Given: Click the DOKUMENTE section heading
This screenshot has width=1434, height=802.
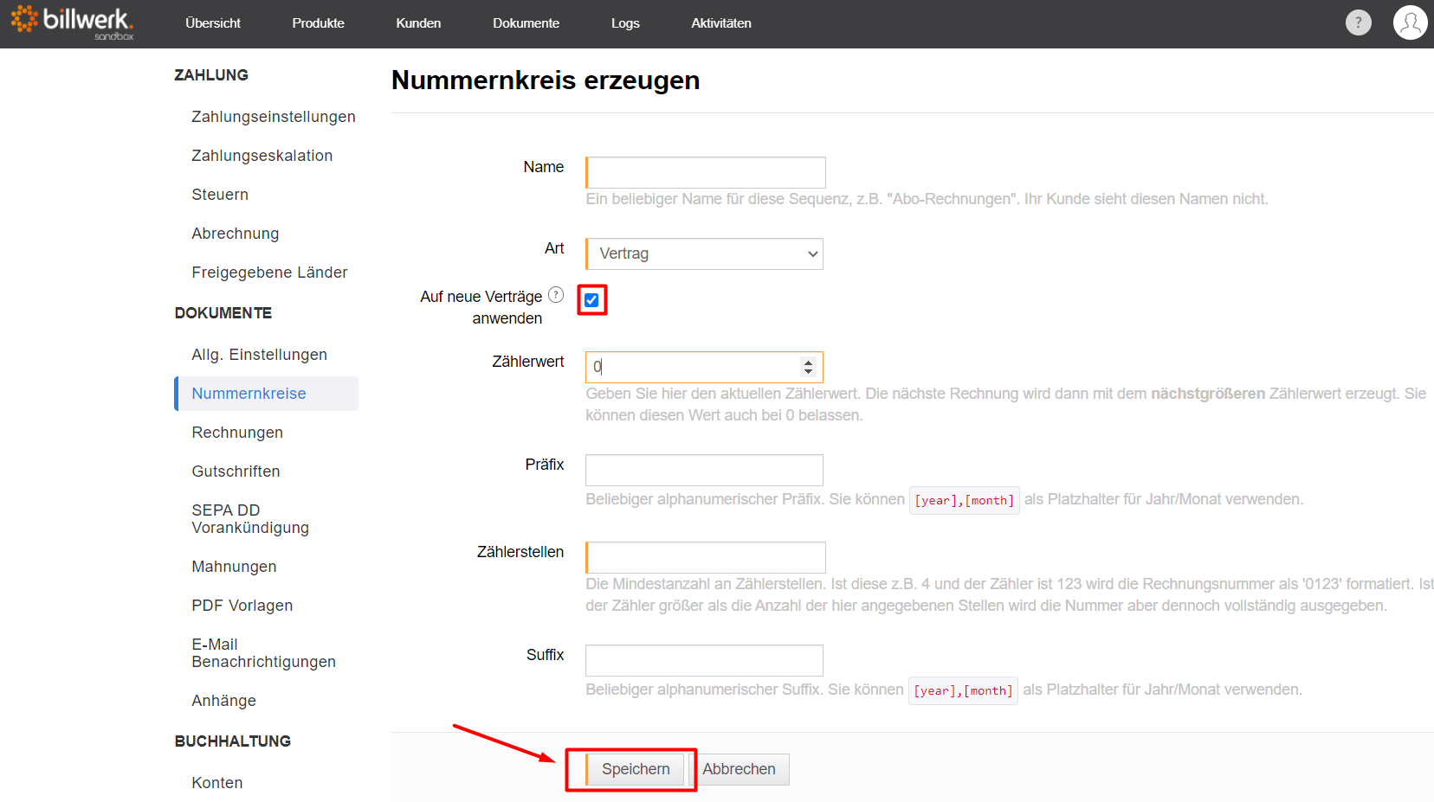Looking at the screenshot, I should pyautogui.click(x=223, y=313).
